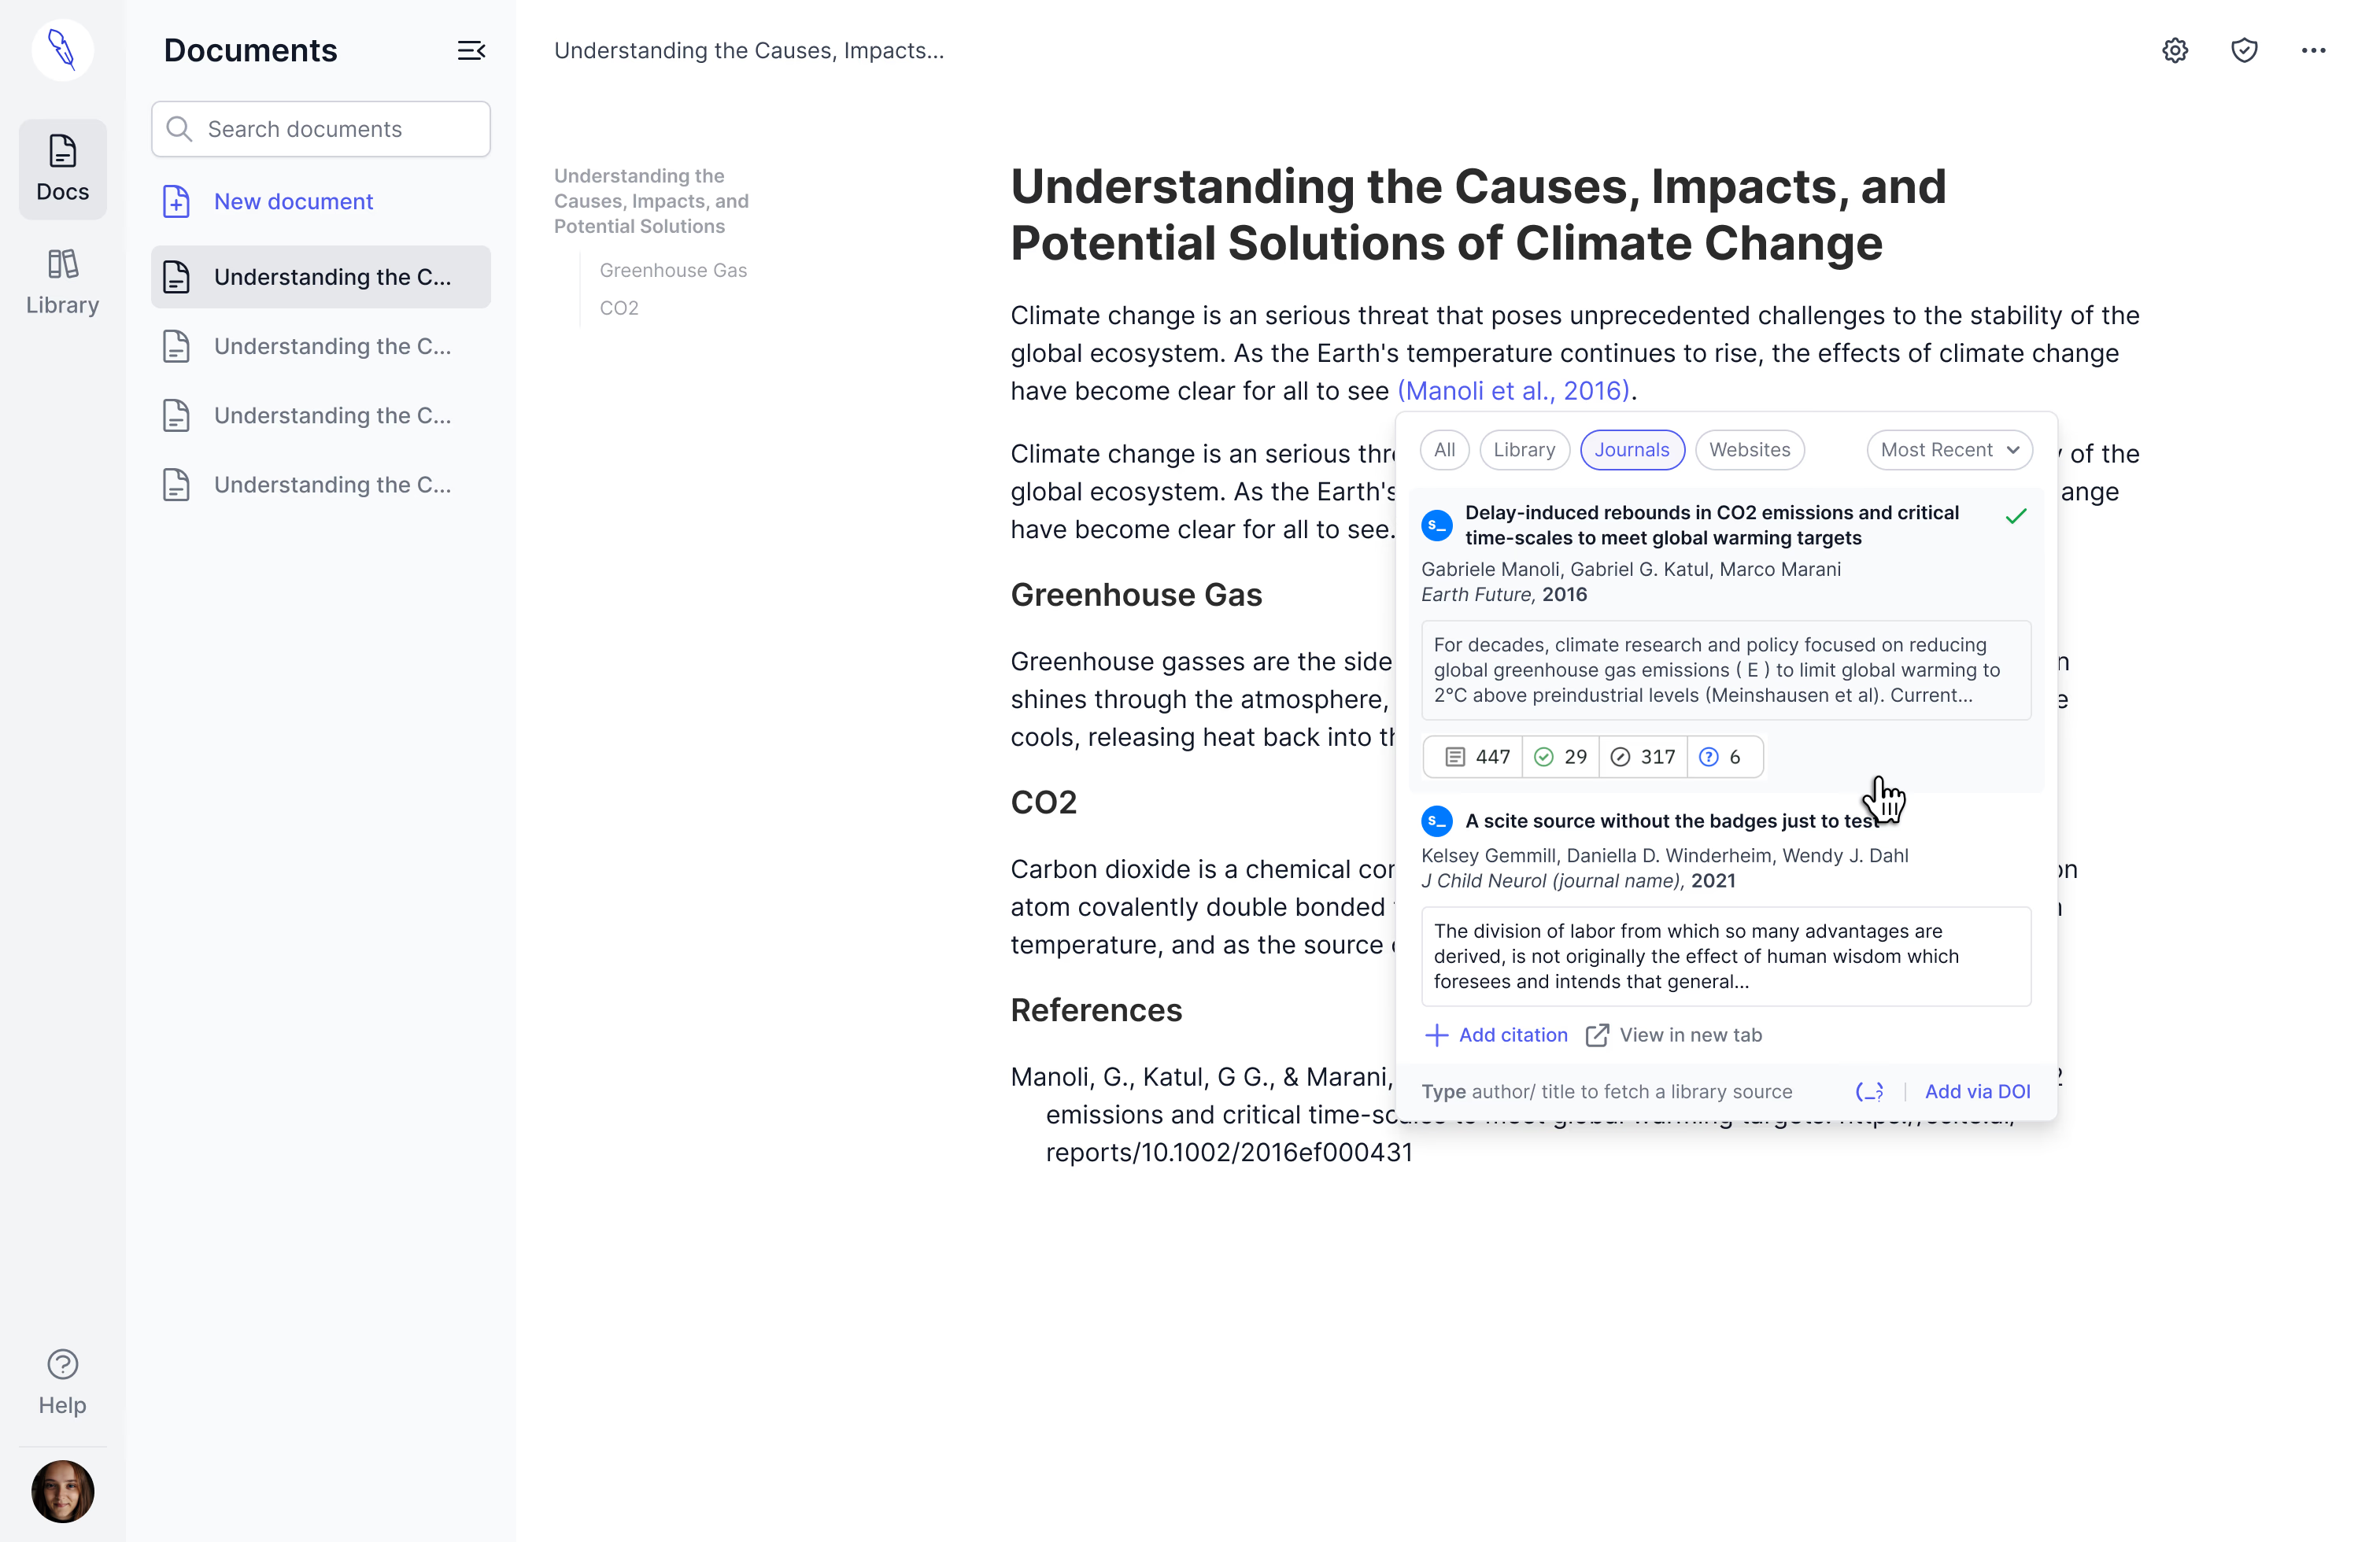Click the supporting citations badge 29
Image resolution: width=2380 pixels, height=1542 pixels.
point(1560,757)
